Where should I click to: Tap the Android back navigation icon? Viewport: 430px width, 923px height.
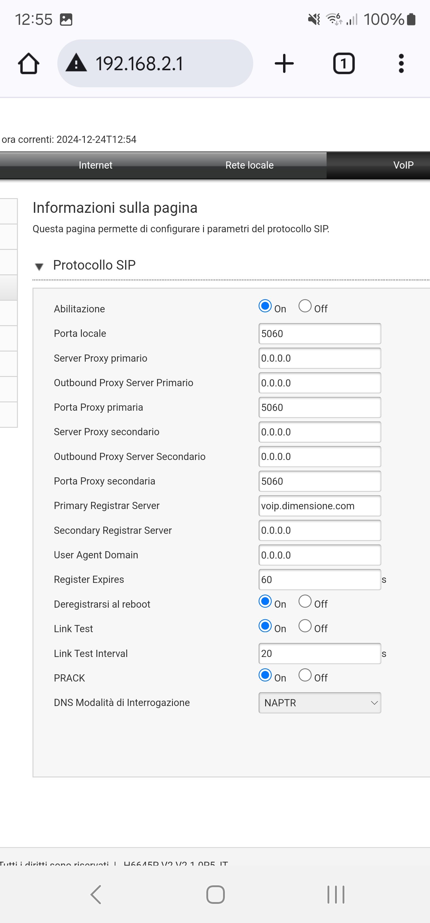pos(96,895)
